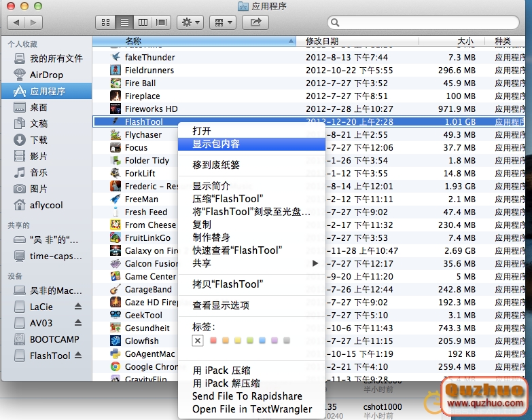Open AirDrop in the sidebar
532x420 pixels.
click(46, 75)
